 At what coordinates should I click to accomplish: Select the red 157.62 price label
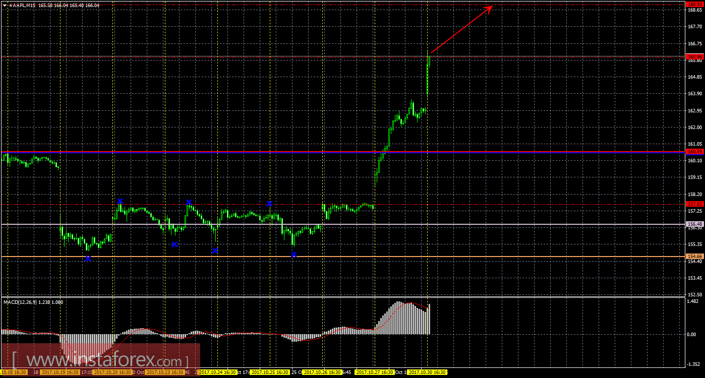(695, 204)
